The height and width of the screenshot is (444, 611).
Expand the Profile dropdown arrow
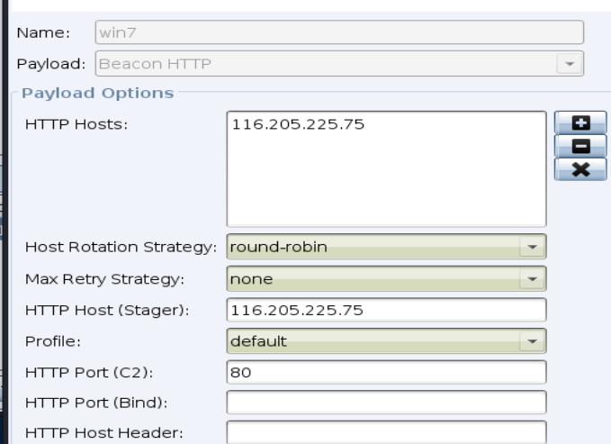532,341
